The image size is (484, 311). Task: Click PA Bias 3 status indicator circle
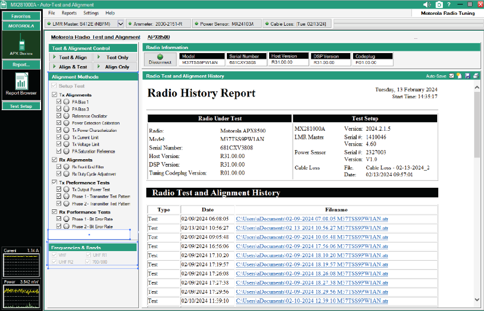tap(66, 108)
